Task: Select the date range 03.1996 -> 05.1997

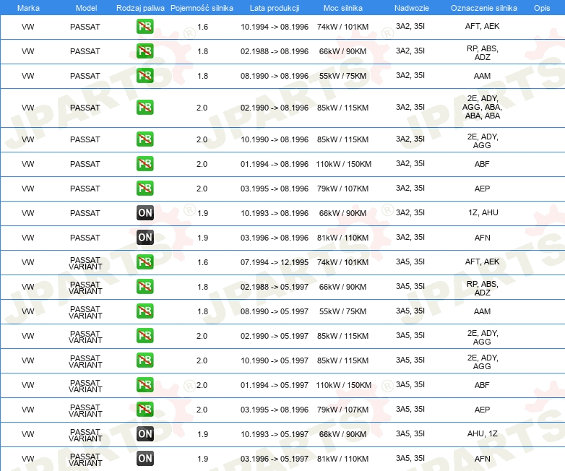Action: tap(275, 459)
